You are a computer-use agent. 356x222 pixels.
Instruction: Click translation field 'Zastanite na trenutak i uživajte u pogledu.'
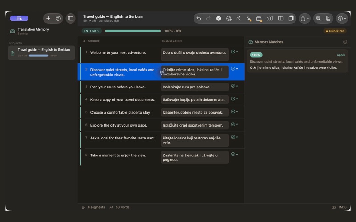(x=194, y=157)
